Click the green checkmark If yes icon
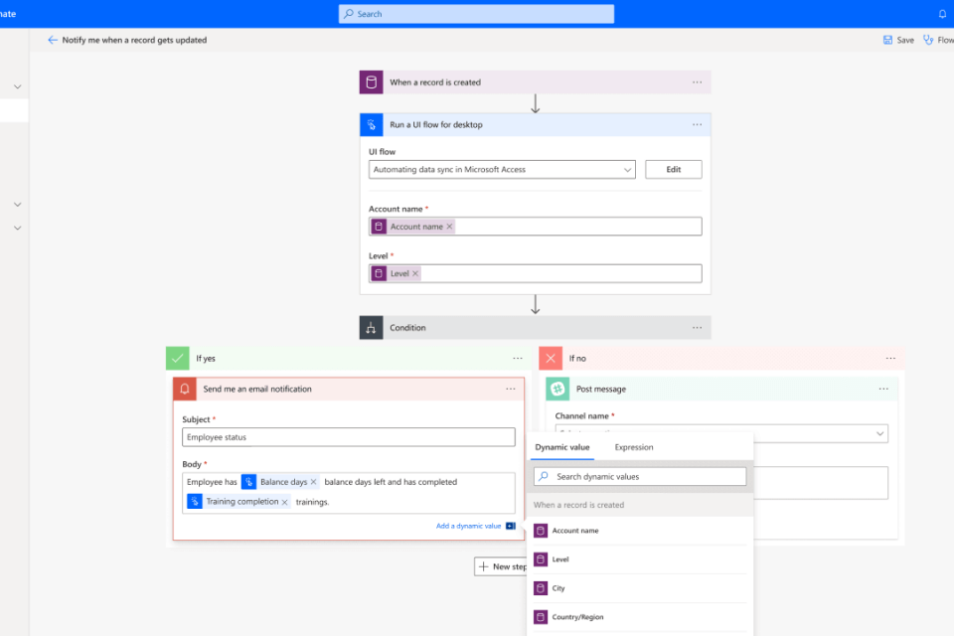The width and height of the screenshot is (954, 636). coord(178,358)
